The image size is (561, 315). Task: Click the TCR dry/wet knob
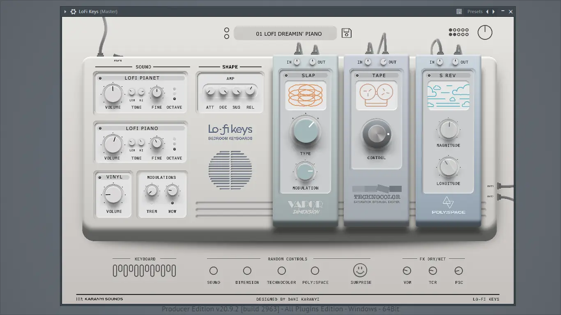433,271
